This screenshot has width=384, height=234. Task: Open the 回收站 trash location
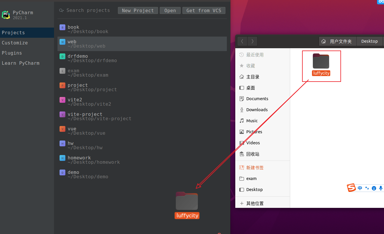click(263, 154)
